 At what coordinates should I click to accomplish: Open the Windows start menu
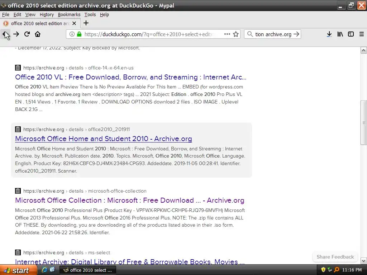[x=19, y=270]
